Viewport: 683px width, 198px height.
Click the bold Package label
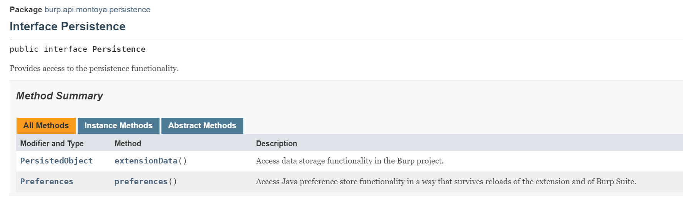coord(26,10)
